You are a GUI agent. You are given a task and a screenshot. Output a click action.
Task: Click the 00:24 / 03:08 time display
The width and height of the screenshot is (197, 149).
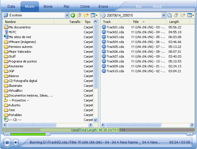[x=179, y=142]
